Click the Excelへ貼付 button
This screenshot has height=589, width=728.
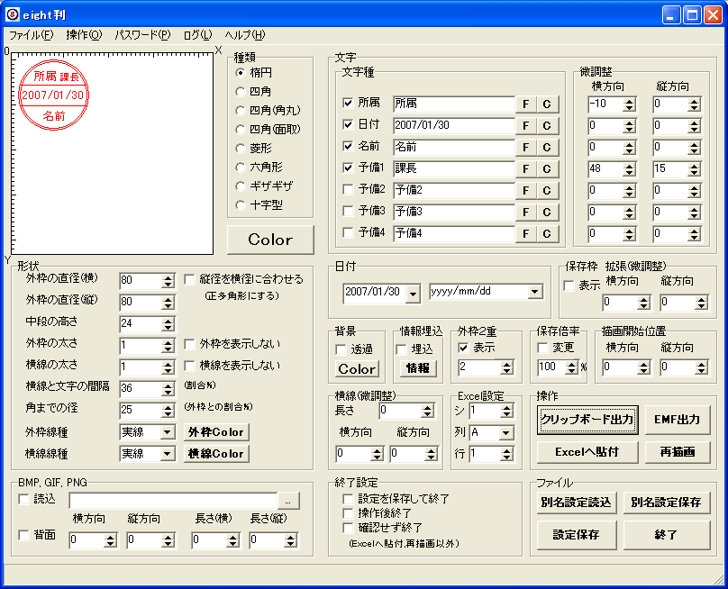[587, 452]
